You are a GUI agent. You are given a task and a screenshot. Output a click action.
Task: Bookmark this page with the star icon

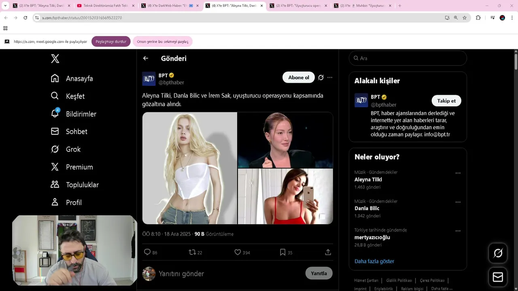tap(465, 18)
